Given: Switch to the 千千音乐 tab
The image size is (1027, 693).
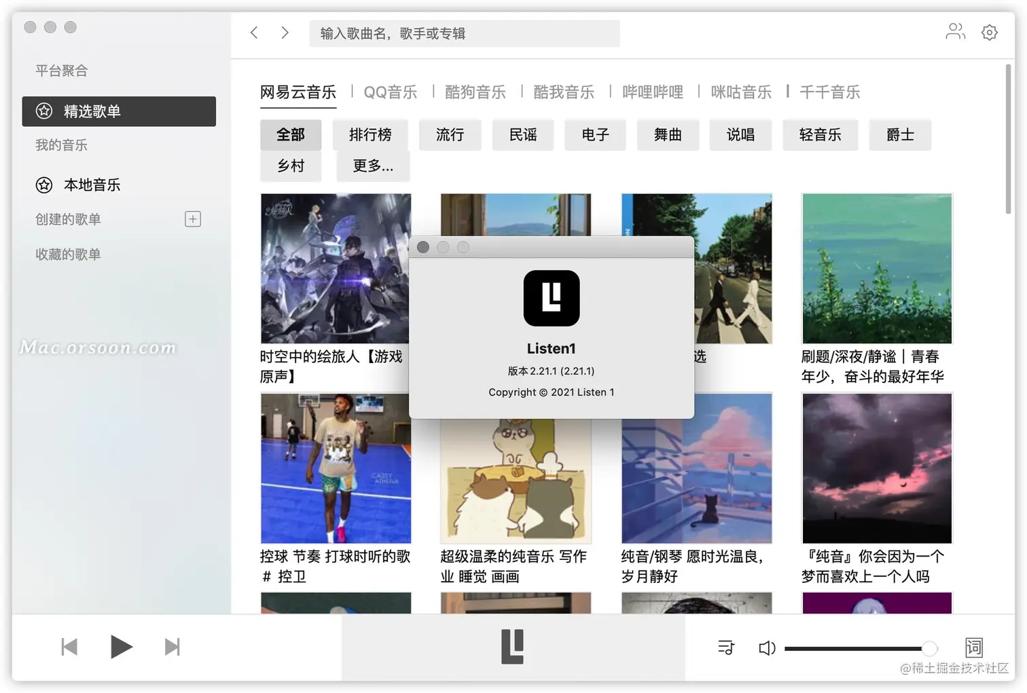Looking at the screenshot, I should (x=830, y=92).
